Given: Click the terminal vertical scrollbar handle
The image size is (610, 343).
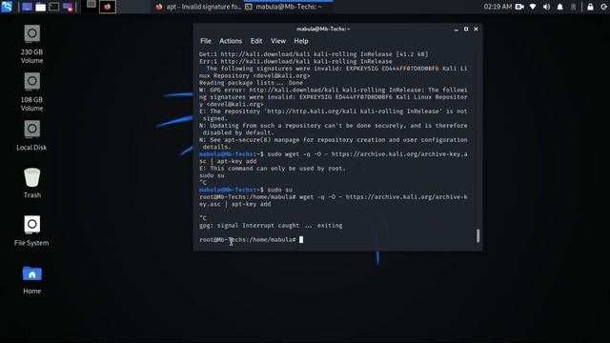Looking at the screenshot, I should point(478,235).
